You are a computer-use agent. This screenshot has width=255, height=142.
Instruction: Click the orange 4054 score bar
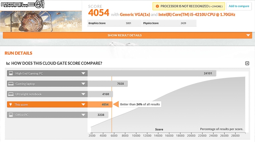click(100, 104)
